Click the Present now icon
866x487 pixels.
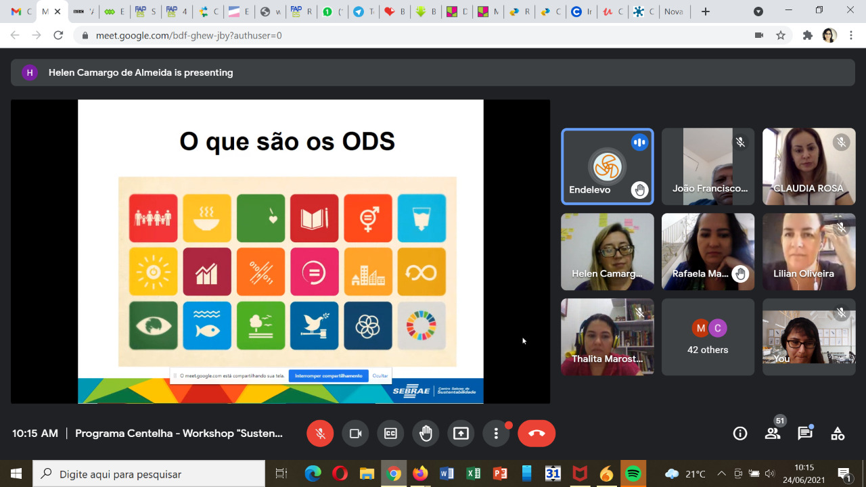461,434
